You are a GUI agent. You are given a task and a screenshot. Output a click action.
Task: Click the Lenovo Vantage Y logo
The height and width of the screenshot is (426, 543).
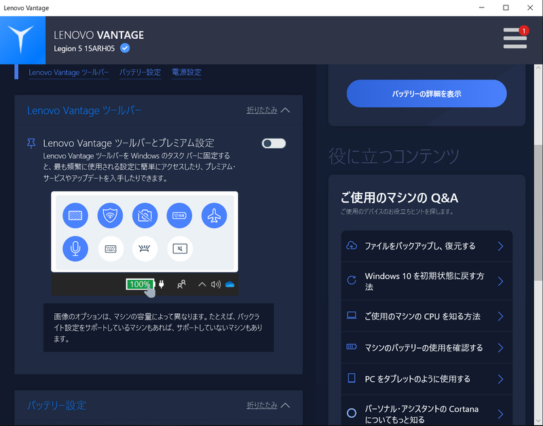tap(22, 40)
